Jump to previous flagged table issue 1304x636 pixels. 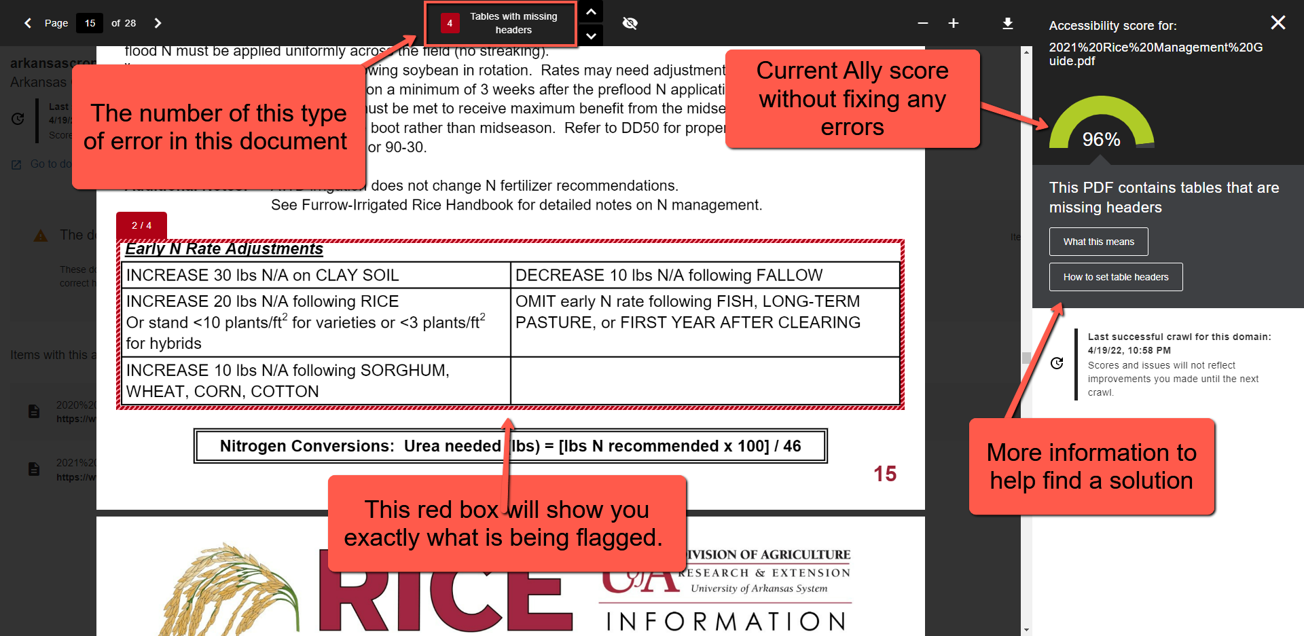591,12
